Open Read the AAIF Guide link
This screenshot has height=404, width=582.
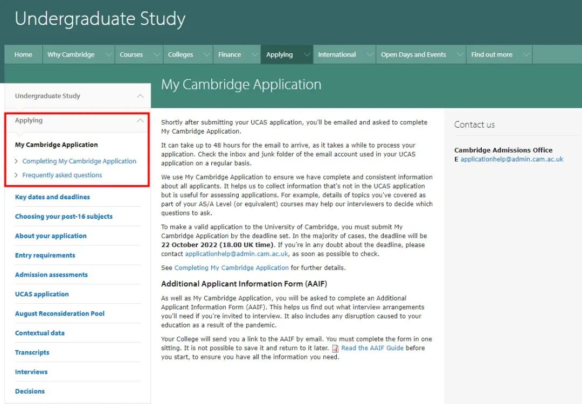(372, 348)
